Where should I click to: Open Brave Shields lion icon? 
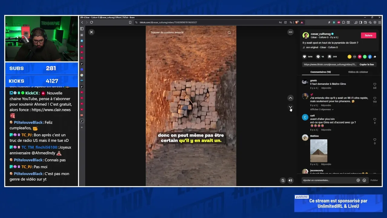tap(297, 22)
